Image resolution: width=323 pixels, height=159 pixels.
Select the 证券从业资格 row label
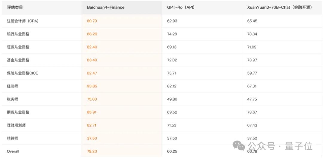(x=18, y=47)
